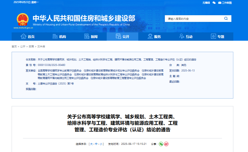The image size is (248, 152).
Task: Open the 专题 navigation tab
Action: click(217, 37)
